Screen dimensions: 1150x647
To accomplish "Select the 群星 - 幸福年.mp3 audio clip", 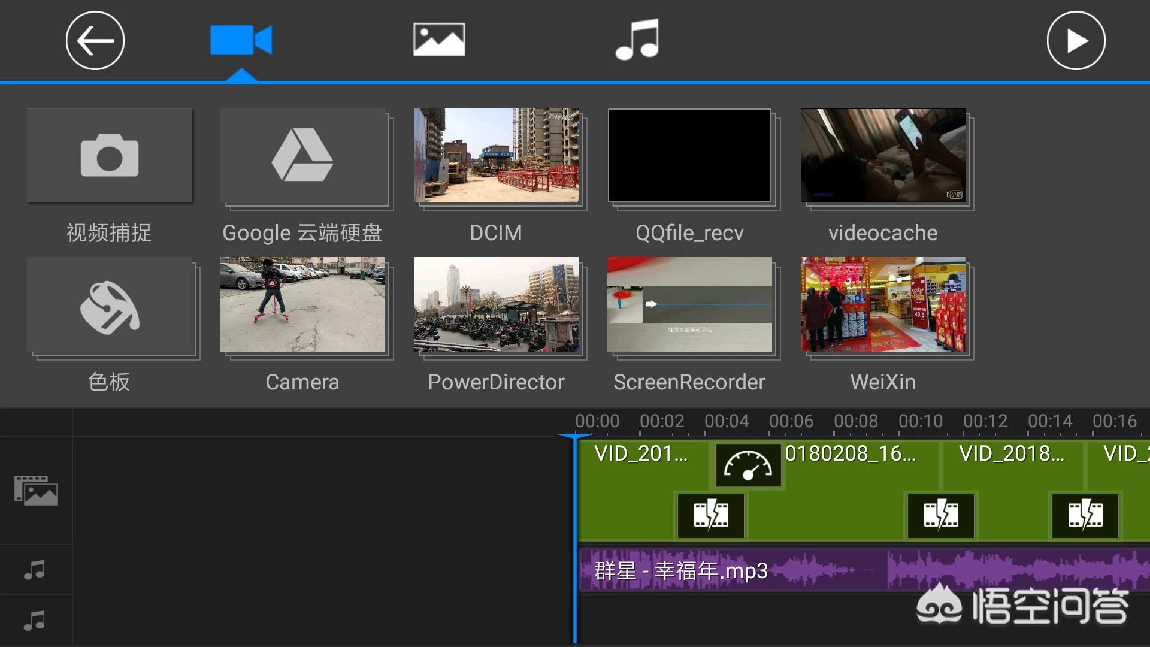I will (x=680, y=571).
